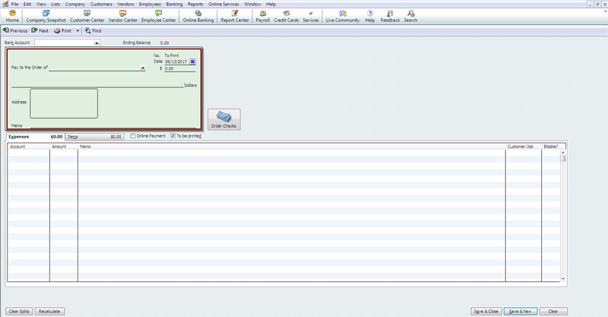Open the Pay to the Order of dropdown
The height and width of the screenshot is (317, 608).
click(143, 68)
